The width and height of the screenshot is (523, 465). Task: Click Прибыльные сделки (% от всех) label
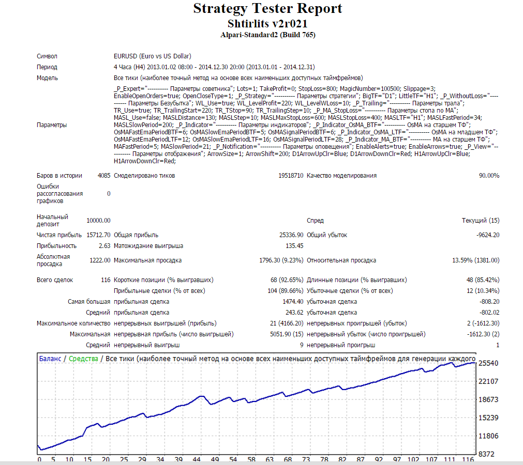coord(159,291)
